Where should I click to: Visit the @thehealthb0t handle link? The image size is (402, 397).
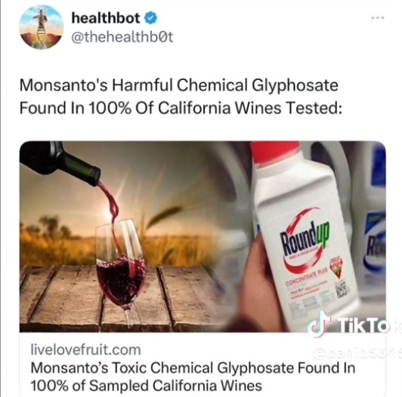(122, 37)
